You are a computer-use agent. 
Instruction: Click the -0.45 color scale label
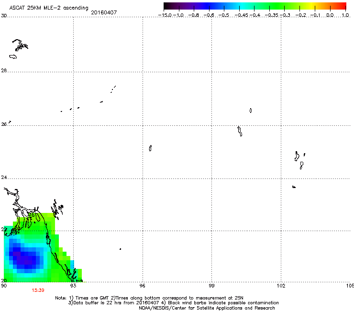242,15
